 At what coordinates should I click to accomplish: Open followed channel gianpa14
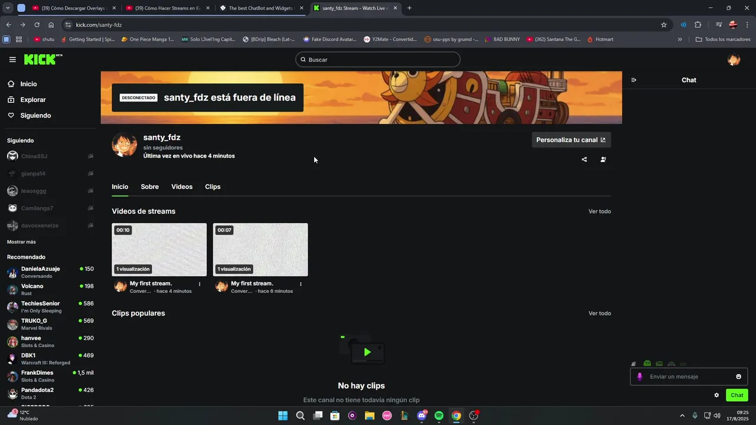(x=50, y=174)
